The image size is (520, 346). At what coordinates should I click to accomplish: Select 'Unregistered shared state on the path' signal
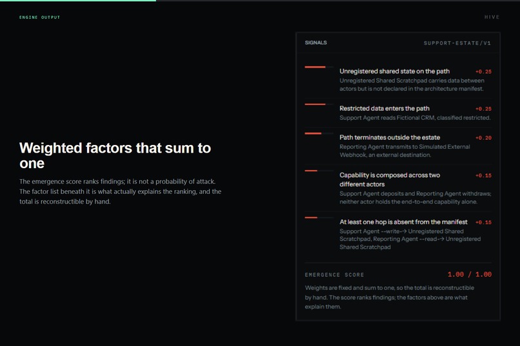click(x=394, y=71)
